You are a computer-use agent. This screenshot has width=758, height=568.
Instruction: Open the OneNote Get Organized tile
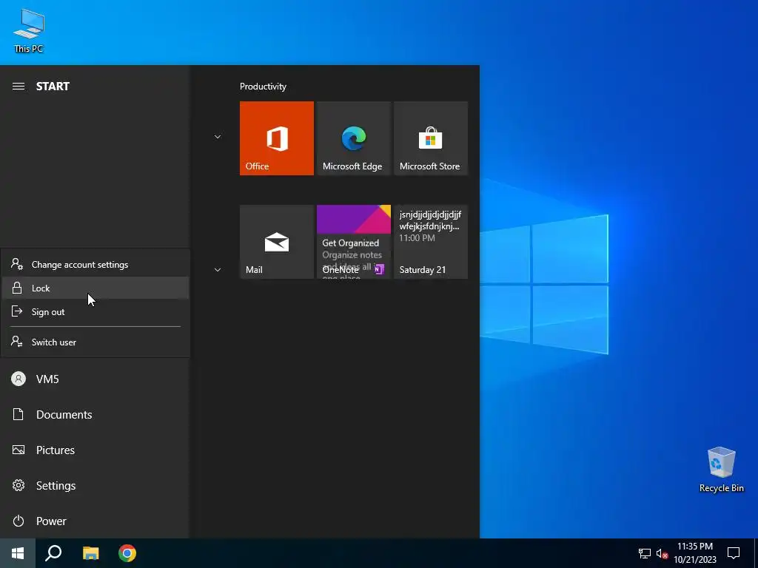pyautogui.click(x=353, y=242)
